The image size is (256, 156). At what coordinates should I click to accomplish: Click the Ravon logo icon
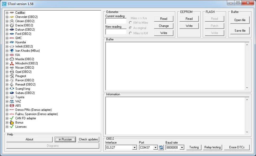tap(12, 80)
